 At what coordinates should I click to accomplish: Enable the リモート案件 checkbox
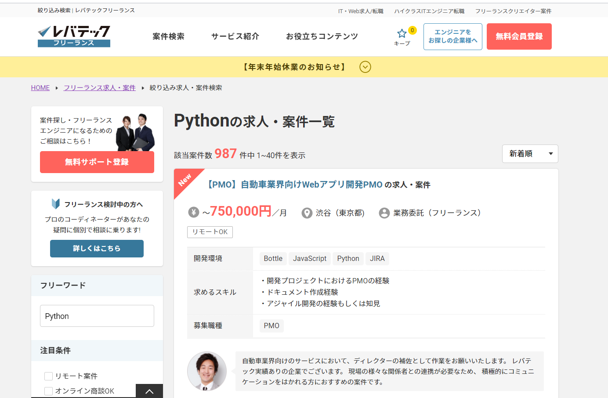tap(49, 376)
